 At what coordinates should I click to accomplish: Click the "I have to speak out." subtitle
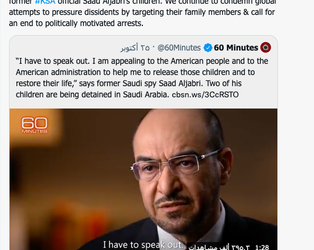143,245
